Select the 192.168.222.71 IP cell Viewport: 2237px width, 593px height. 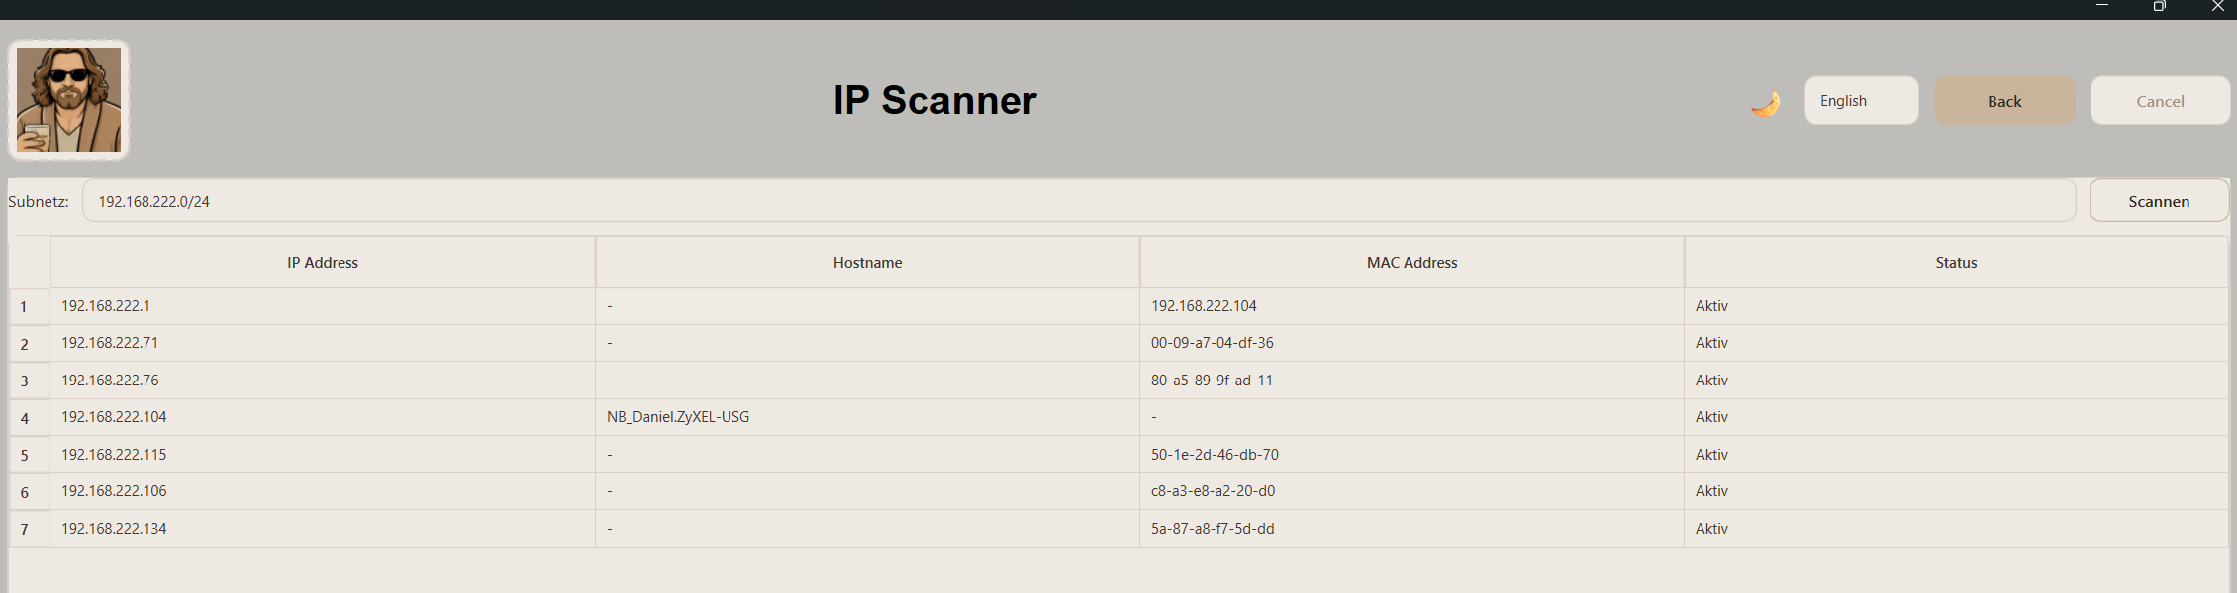point(323,343)
